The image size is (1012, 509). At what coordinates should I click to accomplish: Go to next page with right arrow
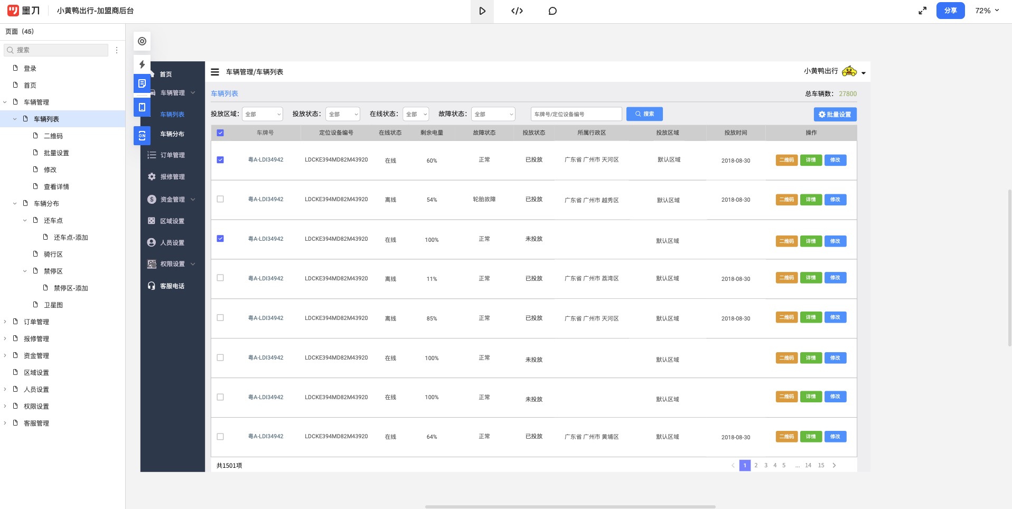pyautogui.click(x=834, y=465)
